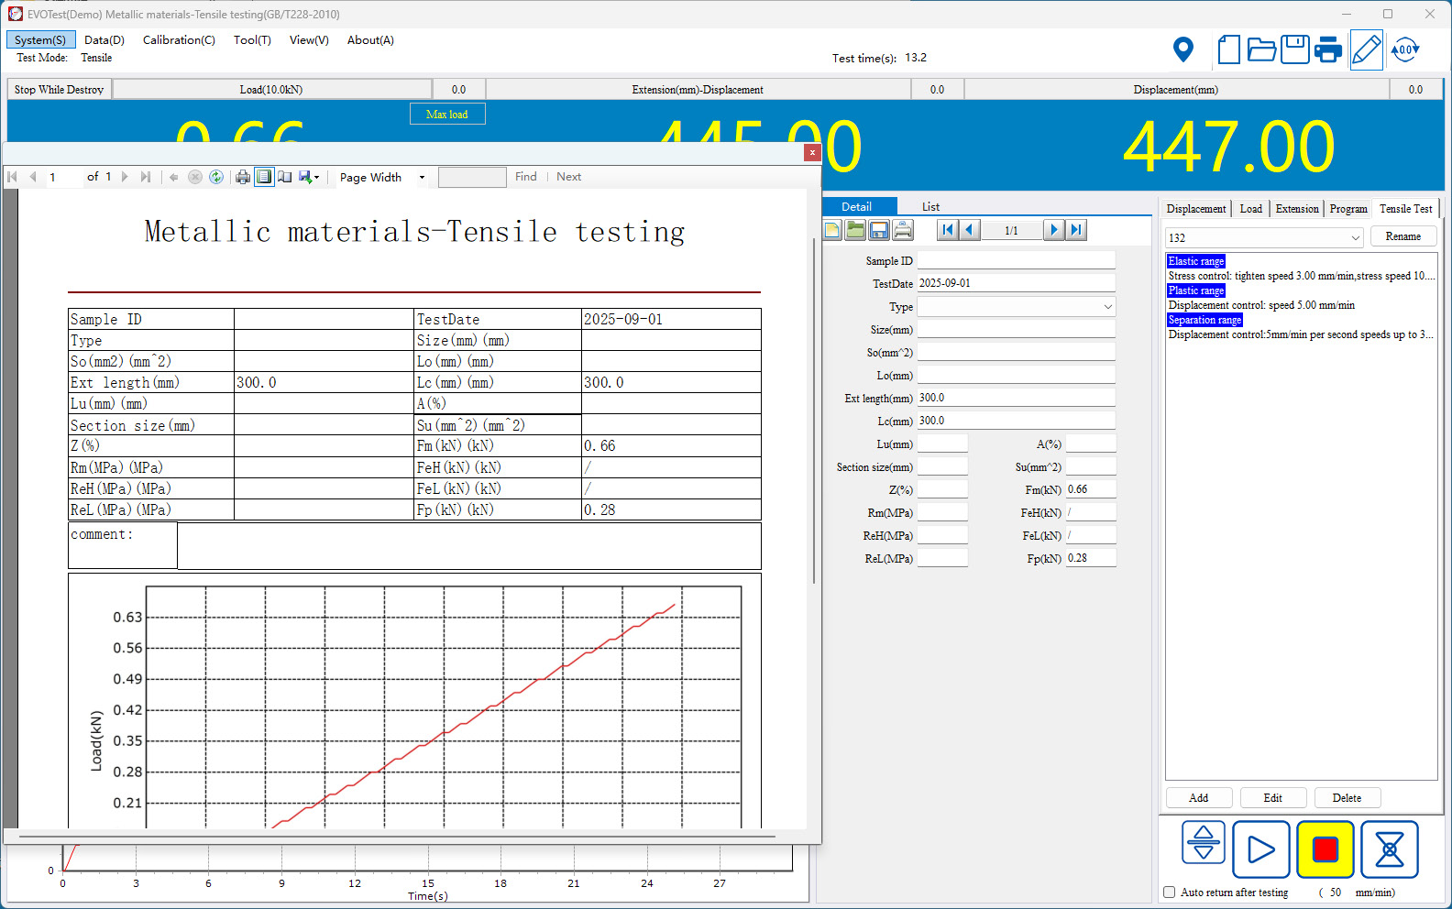The height and width of the screenshot is (909, 1452).
Task: Click the zero reset icon in top toolbar
Action: 1404,49
